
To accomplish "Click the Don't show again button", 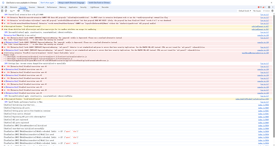I will click(x=47, y=3).
